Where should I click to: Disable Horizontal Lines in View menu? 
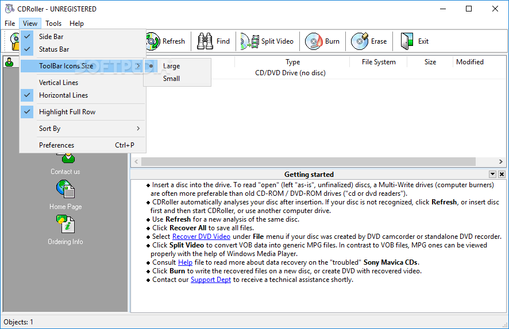(83, 95)
